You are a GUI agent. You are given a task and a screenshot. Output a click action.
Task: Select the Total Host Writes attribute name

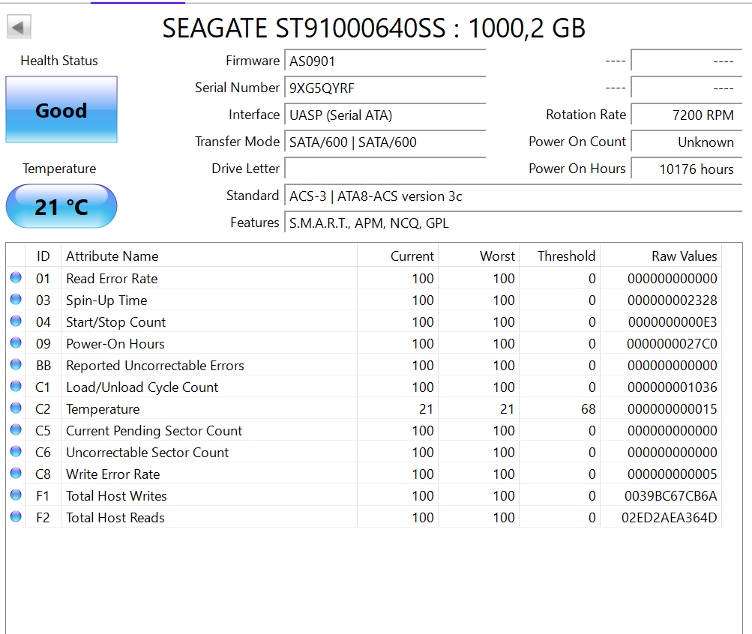[x=116, y=496]
